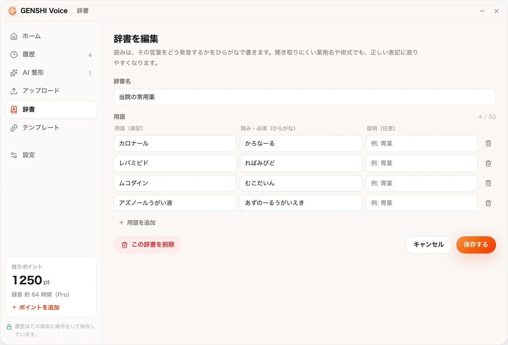Click この辞書を削除 to delete the dictionary
The width and height of the screenshot is (508, 345).
[148, 245]
